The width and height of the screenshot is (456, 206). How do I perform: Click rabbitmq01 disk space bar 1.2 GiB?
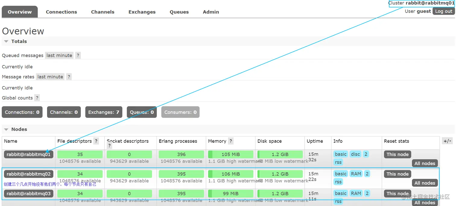(x=280, y=154)
